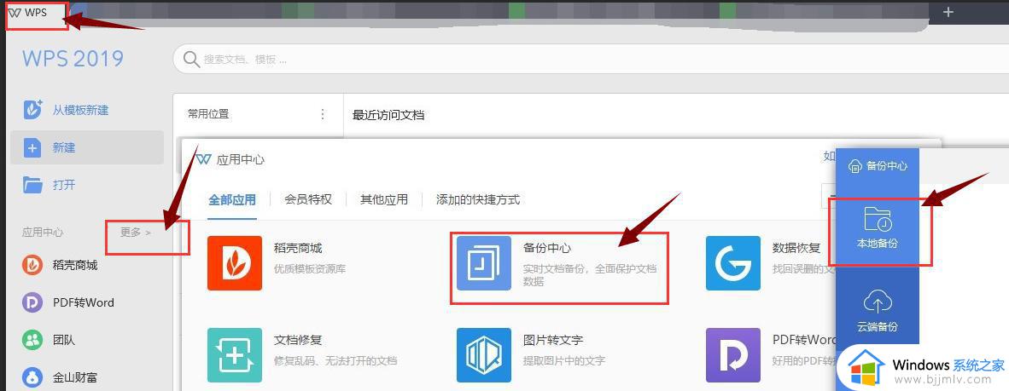Viewport: 1009px width, 391px height.
Task: Switch to 会员特权 tab
Action: point(308,199)
